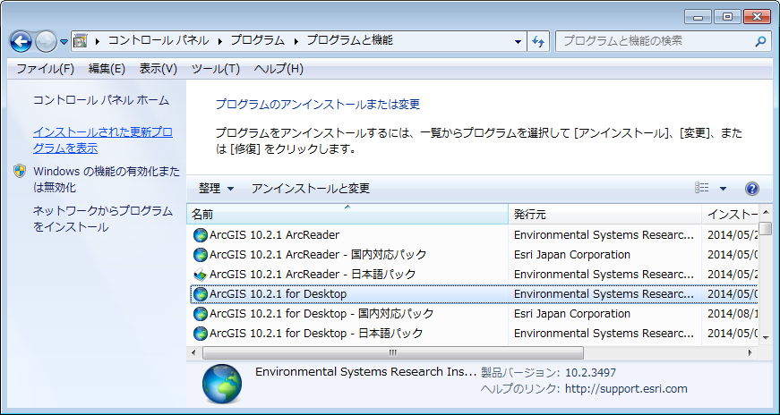Image resolution: width=780 pixels, height=415 pixels.
Task: Click アンインストールと変更 toolbar button
Action: 311,189
